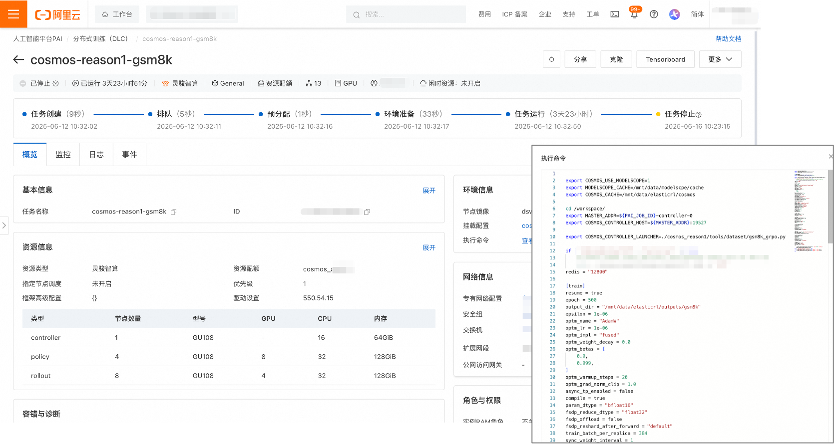Open Tensorboard for this job
This screenshot has height=444, width=834.
point(665,59)
